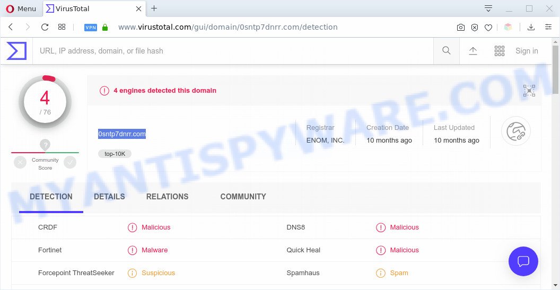Open the Speed Dial start page icon

62,27
